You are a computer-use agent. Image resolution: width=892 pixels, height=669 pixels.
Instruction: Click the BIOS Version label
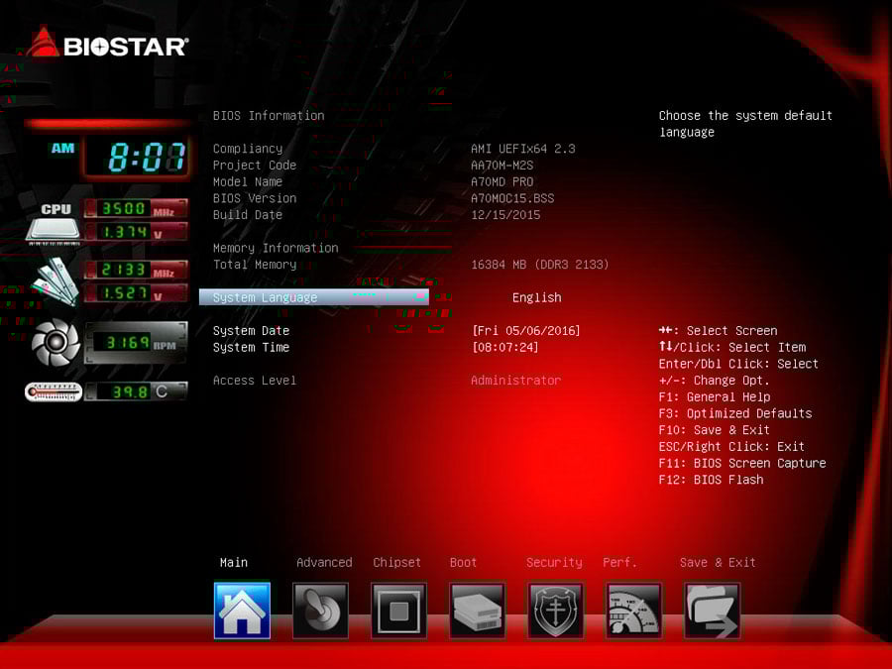click(x=255, y=198)
